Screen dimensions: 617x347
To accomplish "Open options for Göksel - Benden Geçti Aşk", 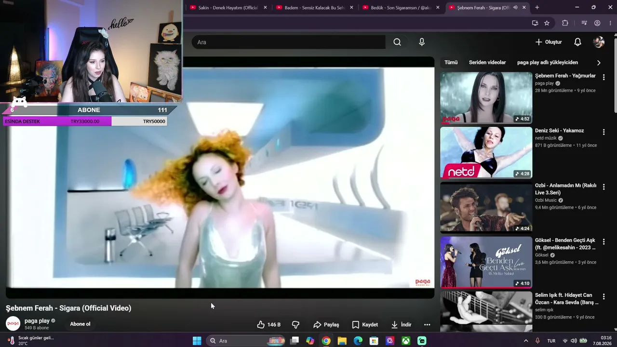I will click(x=604, y=241).
